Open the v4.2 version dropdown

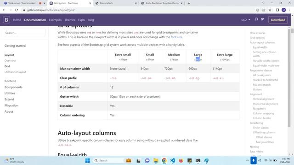click(246, 20)
